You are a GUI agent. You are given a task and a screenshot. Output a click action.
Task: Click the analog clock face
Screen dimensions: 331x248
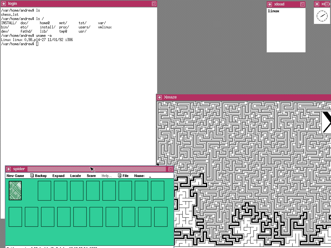point(322,16)
